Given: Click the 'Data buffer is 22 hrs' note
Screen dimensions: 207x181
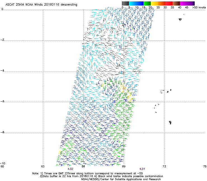Looking at the screenshot, I should (101, 176).
